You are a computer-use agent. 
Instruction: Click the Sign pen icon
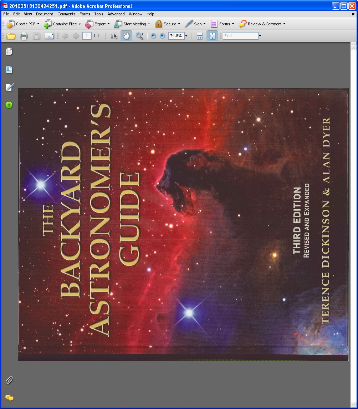click(x=189, y=24)
